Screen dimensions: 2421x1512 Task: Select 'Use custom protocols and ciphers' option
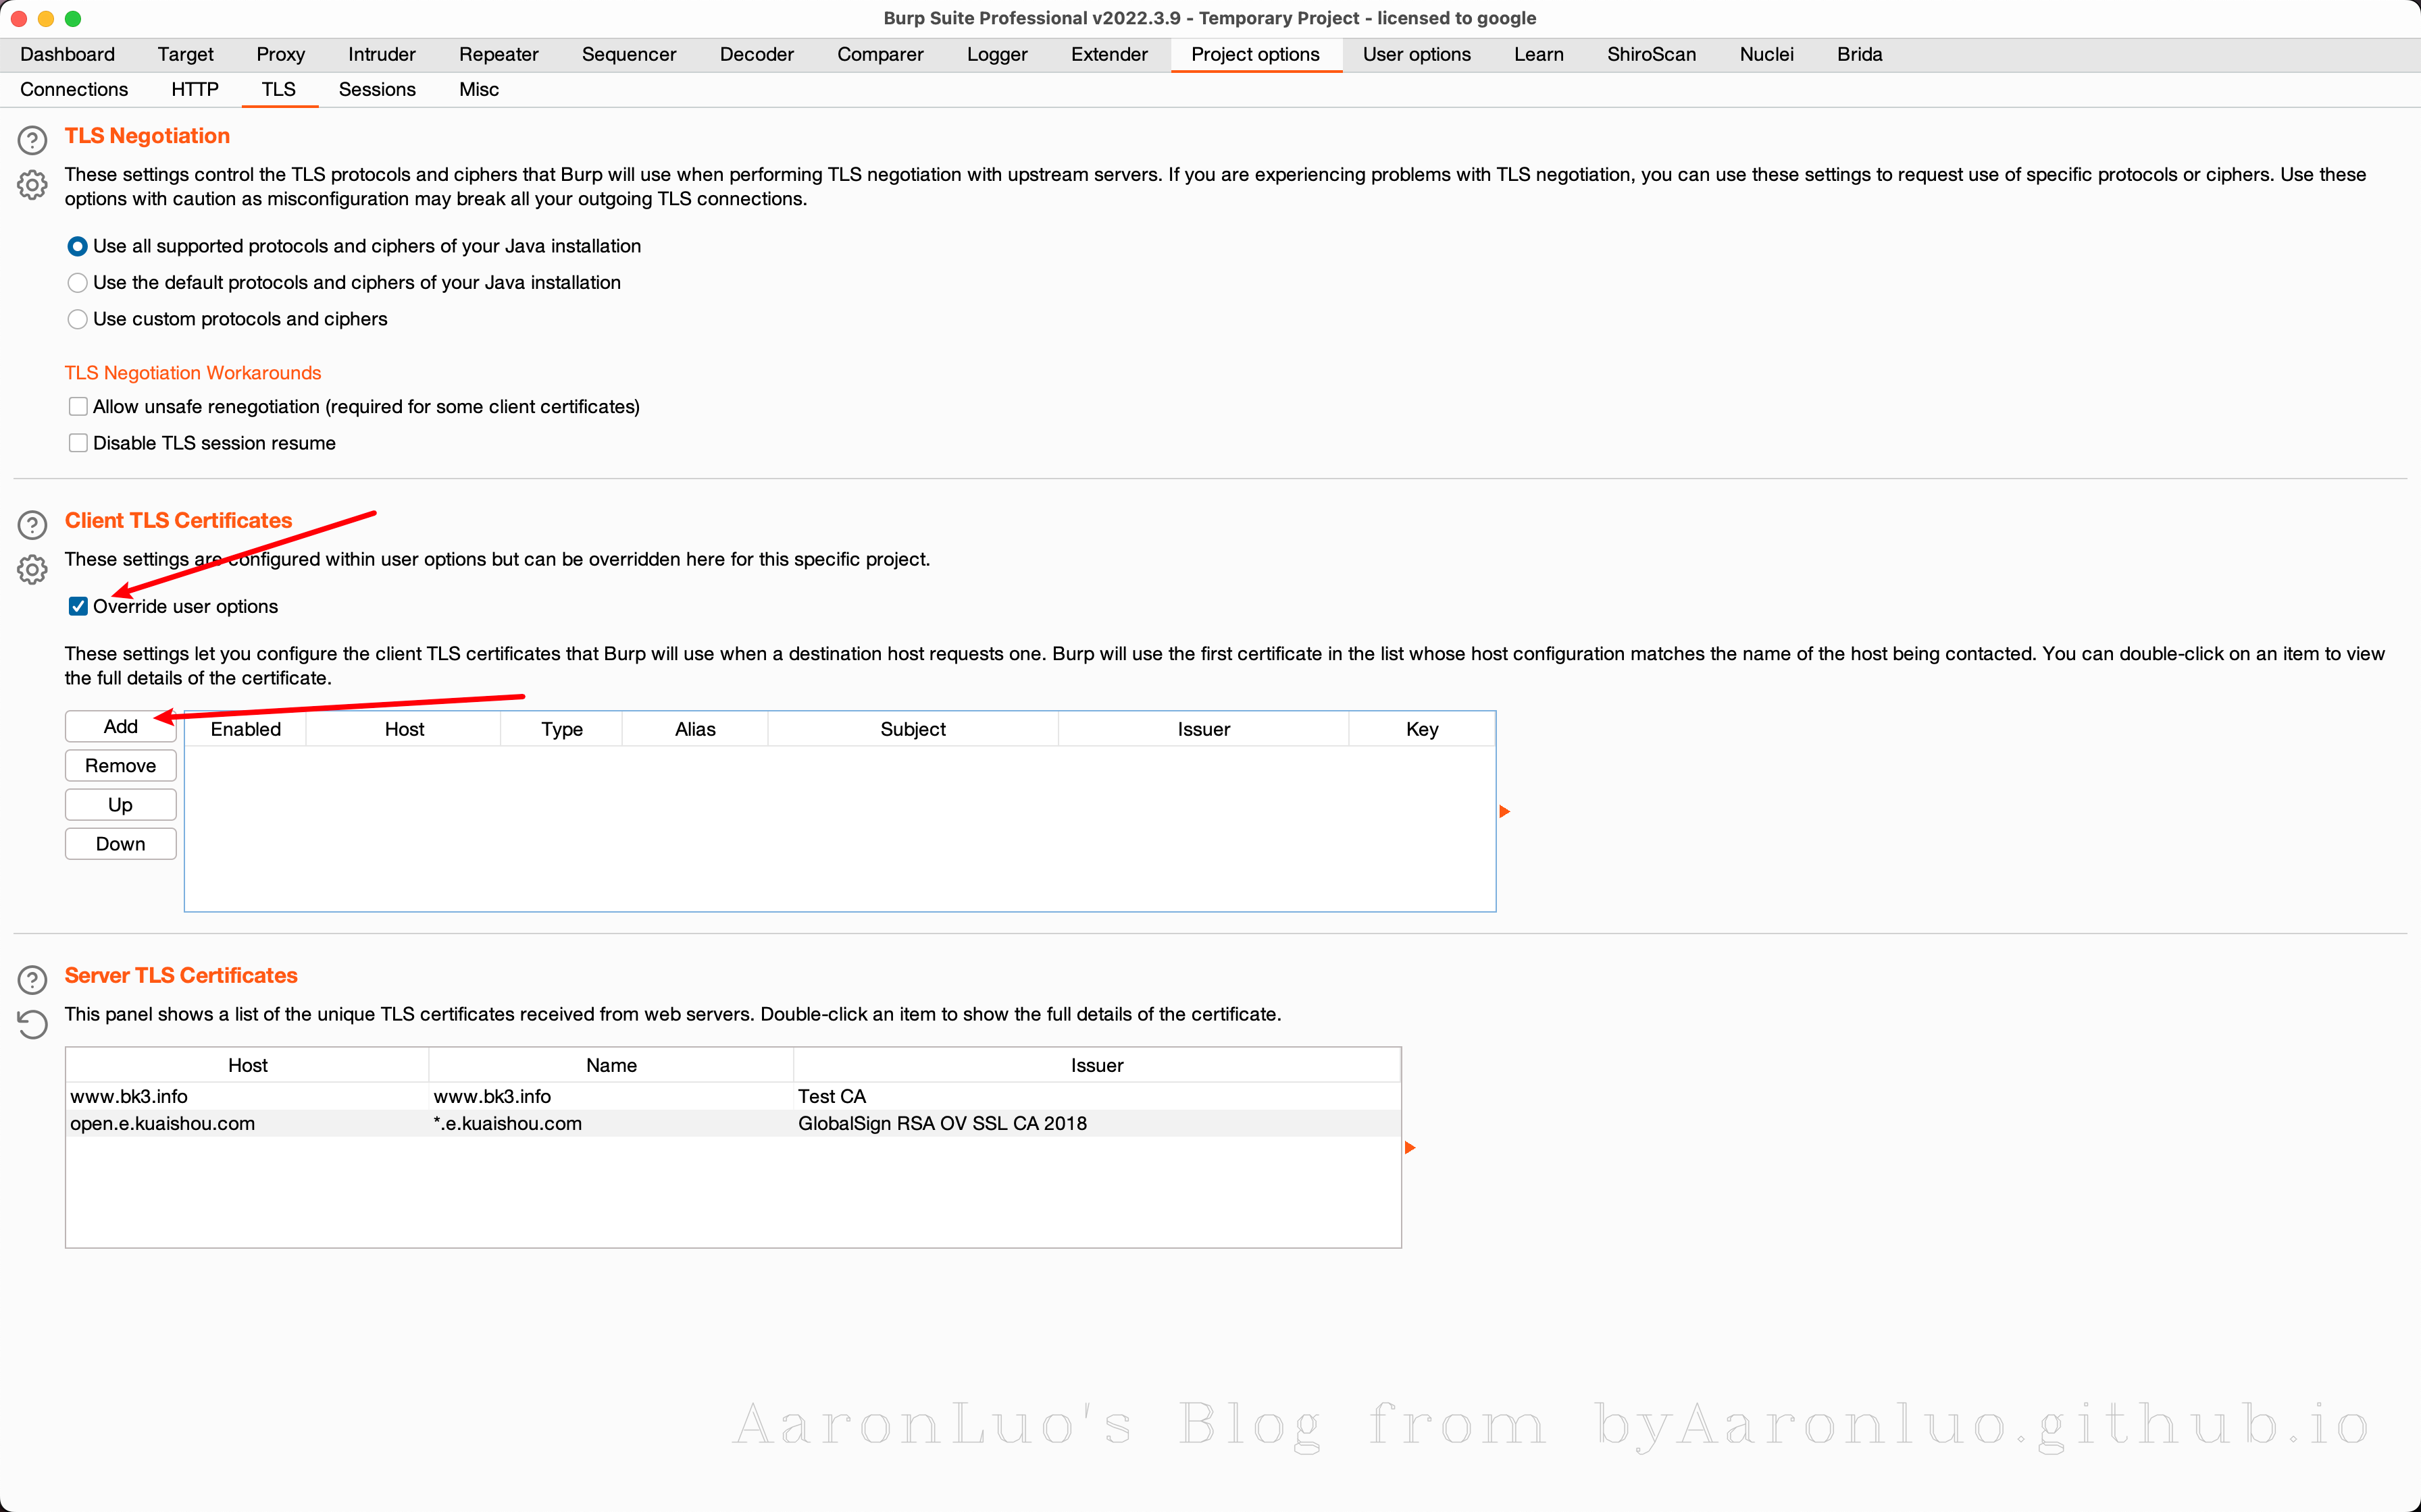77,319
